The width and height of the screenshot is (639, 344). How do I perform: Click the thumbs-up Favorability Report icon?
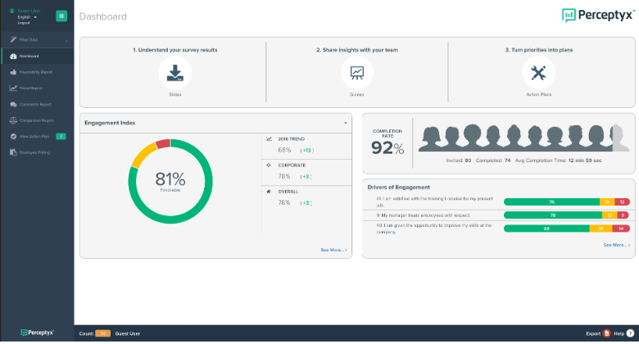click(x=13, y=72)
